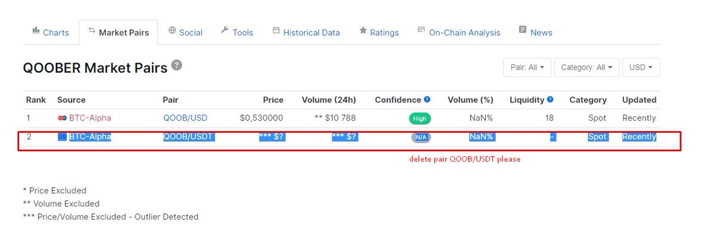The width and height of the screenshot is (716, 230).
Task: Open the Historical Data tab
Action: [x=306, y=32]
